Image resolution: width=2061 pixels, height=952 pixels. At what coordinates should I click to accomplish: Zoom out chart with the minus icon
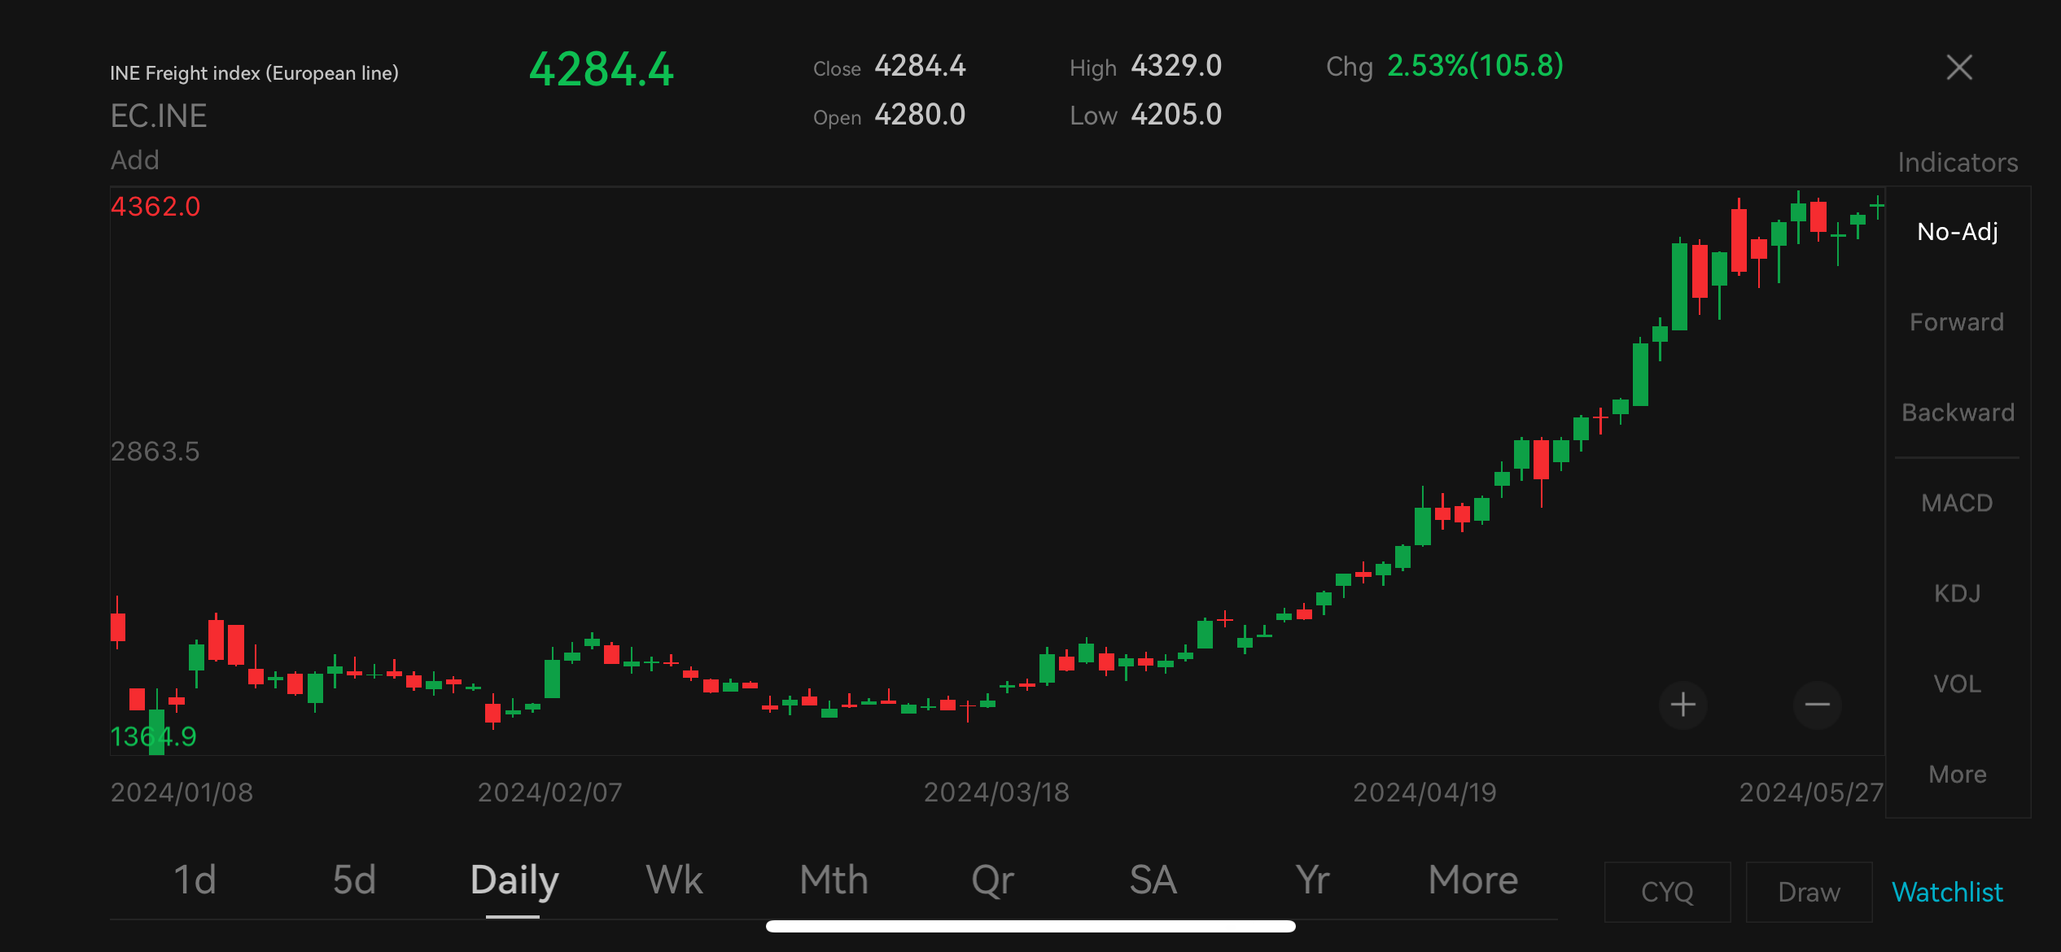coord(1817,705)
